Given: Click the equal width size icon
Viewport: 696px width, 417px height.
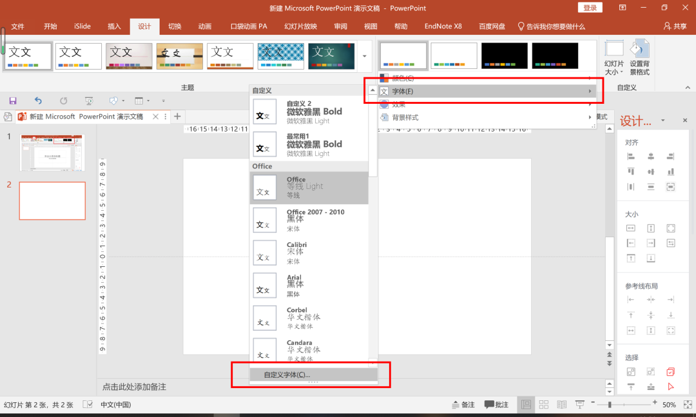Looking at the screenshot, I should 631,228.
